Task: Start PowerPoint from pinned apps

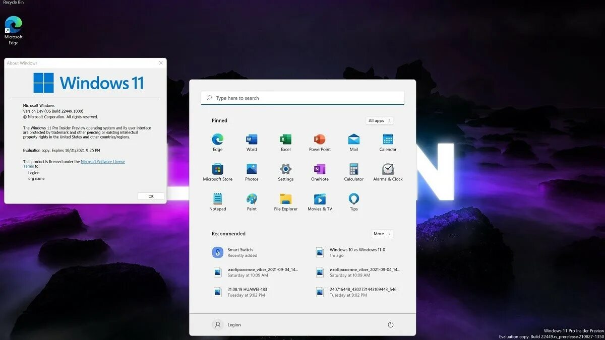Action: [x=320, y=143]
